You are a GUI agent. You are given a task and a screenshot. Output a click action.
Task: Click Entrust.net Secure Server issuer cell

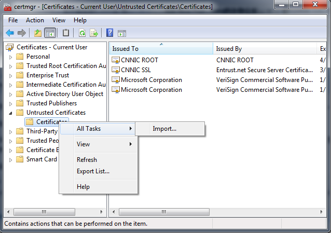pyautogui.click(x=264, y=70)
